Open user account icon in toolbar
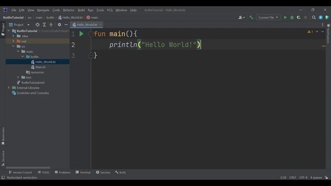This screenshot has width=331, height=186. [242, 18]
